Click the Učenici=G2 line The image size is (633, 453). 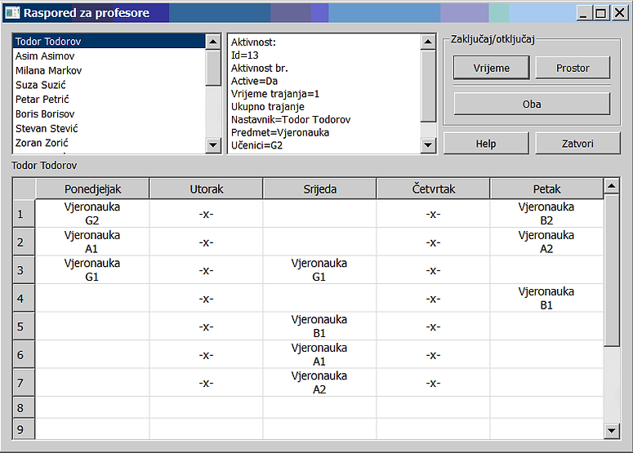[x=256, y=145]
